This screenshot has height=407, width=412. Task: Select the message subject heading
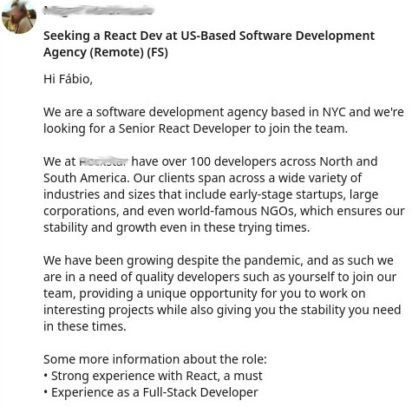coord(209,44)
